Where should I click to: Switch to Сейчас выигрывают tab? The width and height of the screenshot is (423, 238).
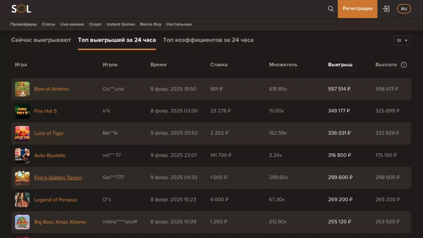tap(41, 40)
